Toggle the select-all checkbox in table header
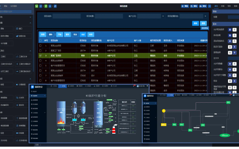Image resolution: width=239 pixels, height=149 pixels. (40, 40)
